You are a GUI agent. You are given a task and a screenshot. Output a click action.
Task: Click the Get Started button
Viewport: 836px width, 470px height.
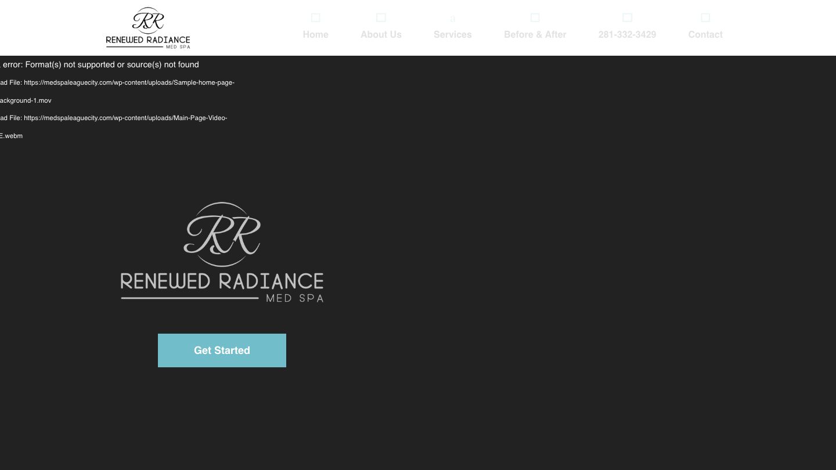tap(222, 350)
